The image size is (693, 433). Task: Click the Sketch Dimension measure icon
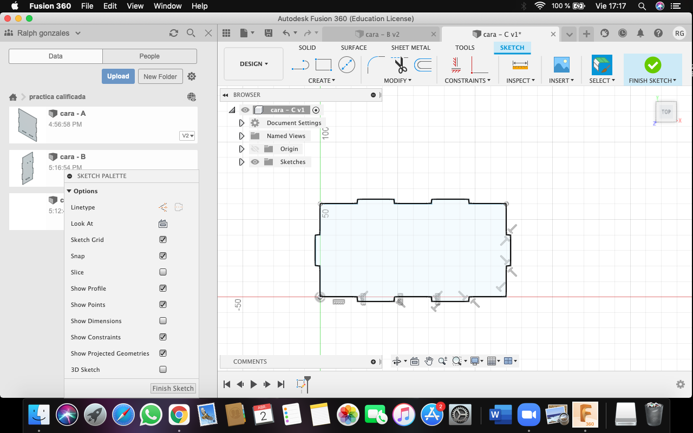tap(520, 65)
